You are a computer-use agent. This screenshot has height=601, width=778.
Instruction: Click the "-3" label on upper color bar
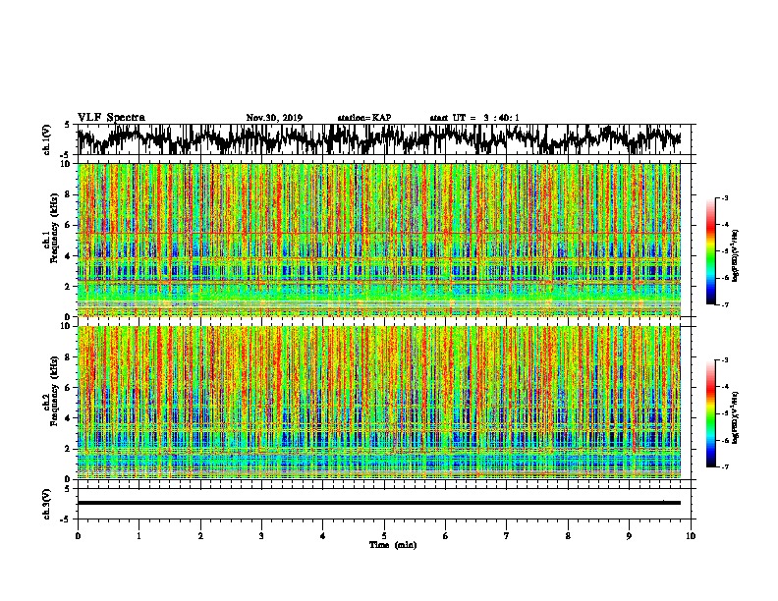tap(724, 197)
